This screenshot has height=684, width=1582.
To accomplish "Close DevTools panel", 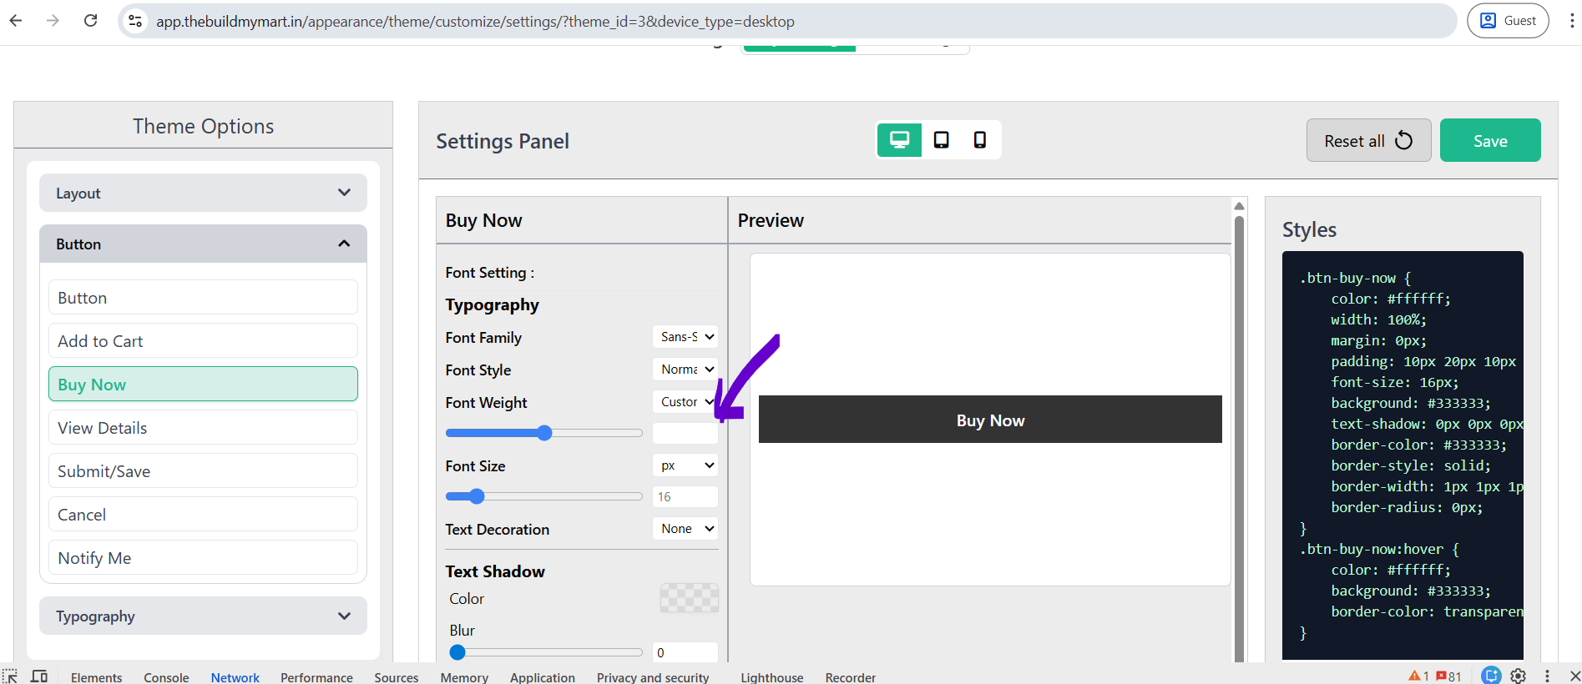I will point(1574,676).
